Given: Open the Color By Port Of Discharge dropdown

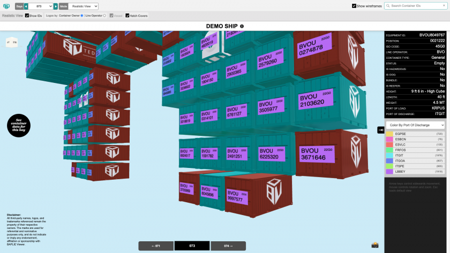Looking at the screenshot, I should [x=415, y=125].
